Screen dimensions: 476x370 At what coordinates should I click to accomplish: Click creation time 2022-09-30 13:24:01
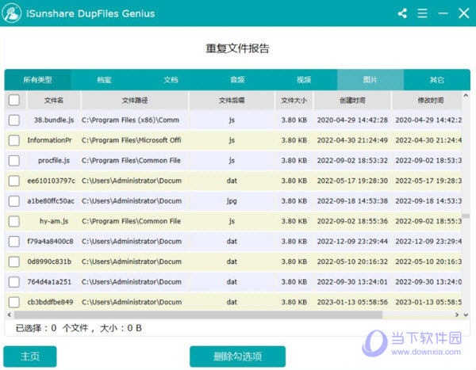(x=352, y=282)
